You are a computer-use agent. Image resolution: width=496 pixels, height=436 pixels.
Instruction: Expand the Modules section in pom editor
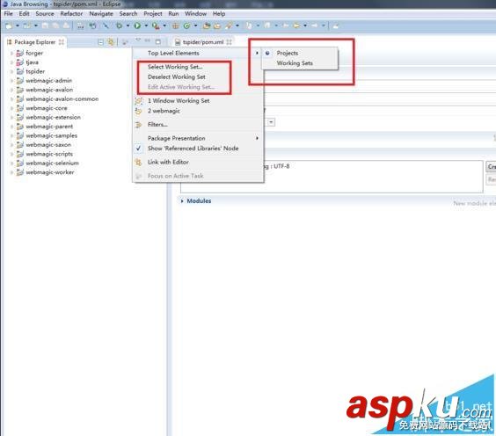coord(182,201)
